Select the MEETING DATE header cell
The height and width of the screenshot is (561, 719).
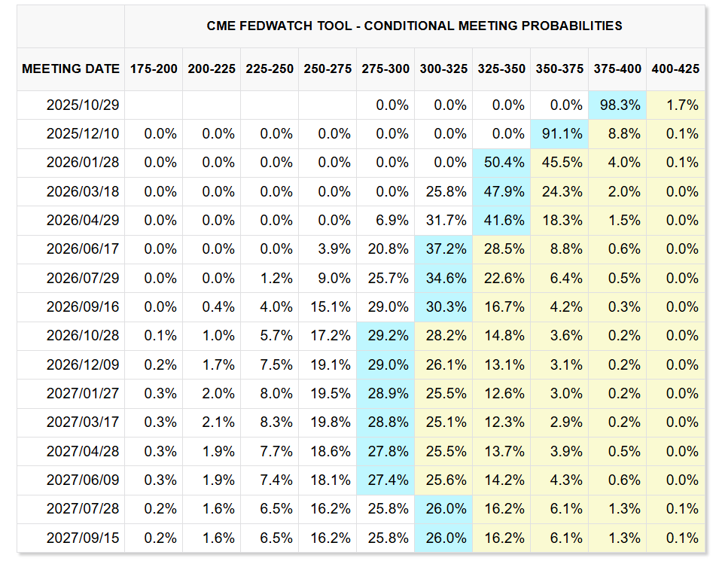click(x=71, y=69)
